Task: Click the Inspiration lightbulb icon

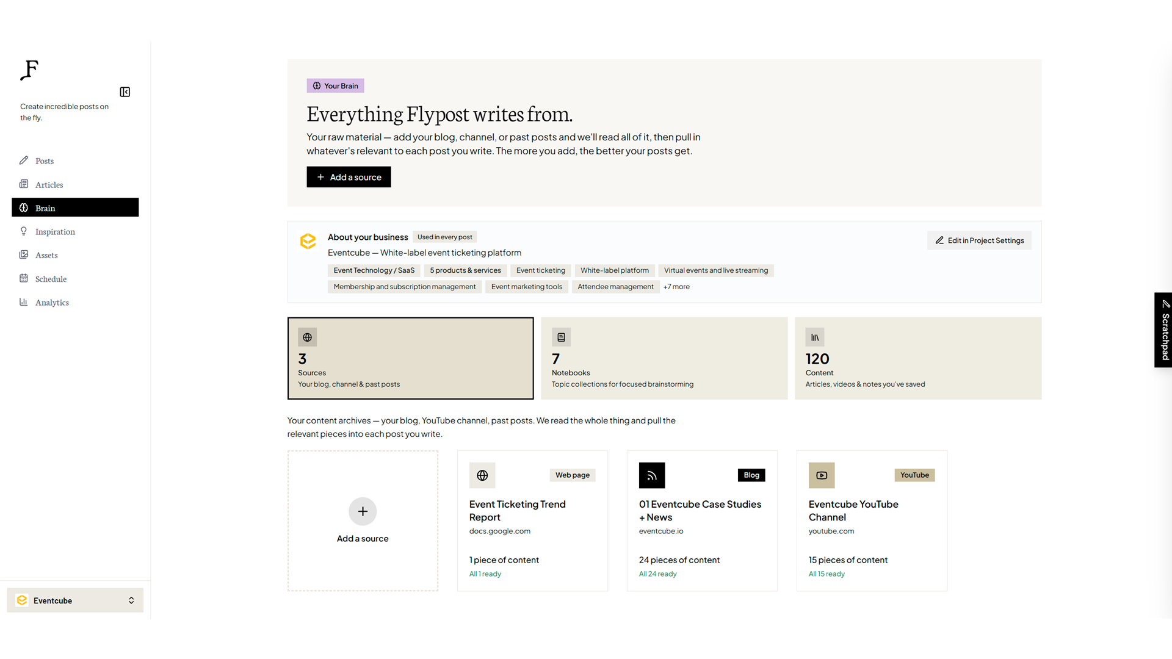Action: coord(24,231)
